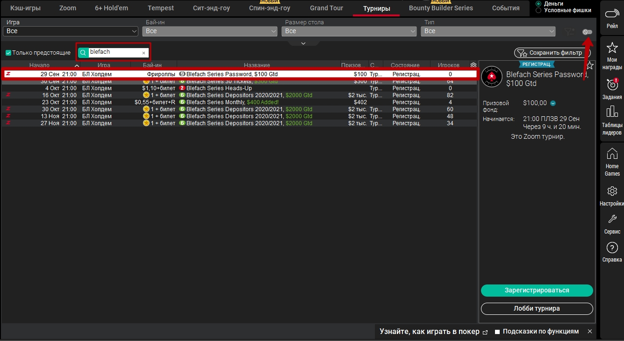Viewport: 624px width, 341px height.
Task: Expand Призовой фонд details arrow
Action: [553, 103]
